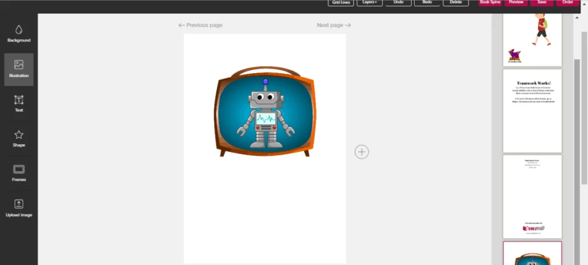Viewport: 588px width, 265px height.
Task: Add a new page with plus icon
Action: click(362, 152)
